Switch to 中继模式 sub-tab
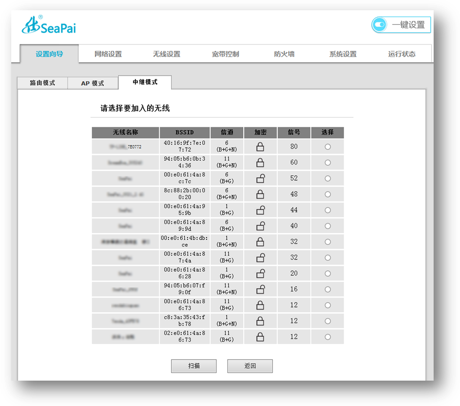This screenshot has height=406, width=460. (145, 82)
